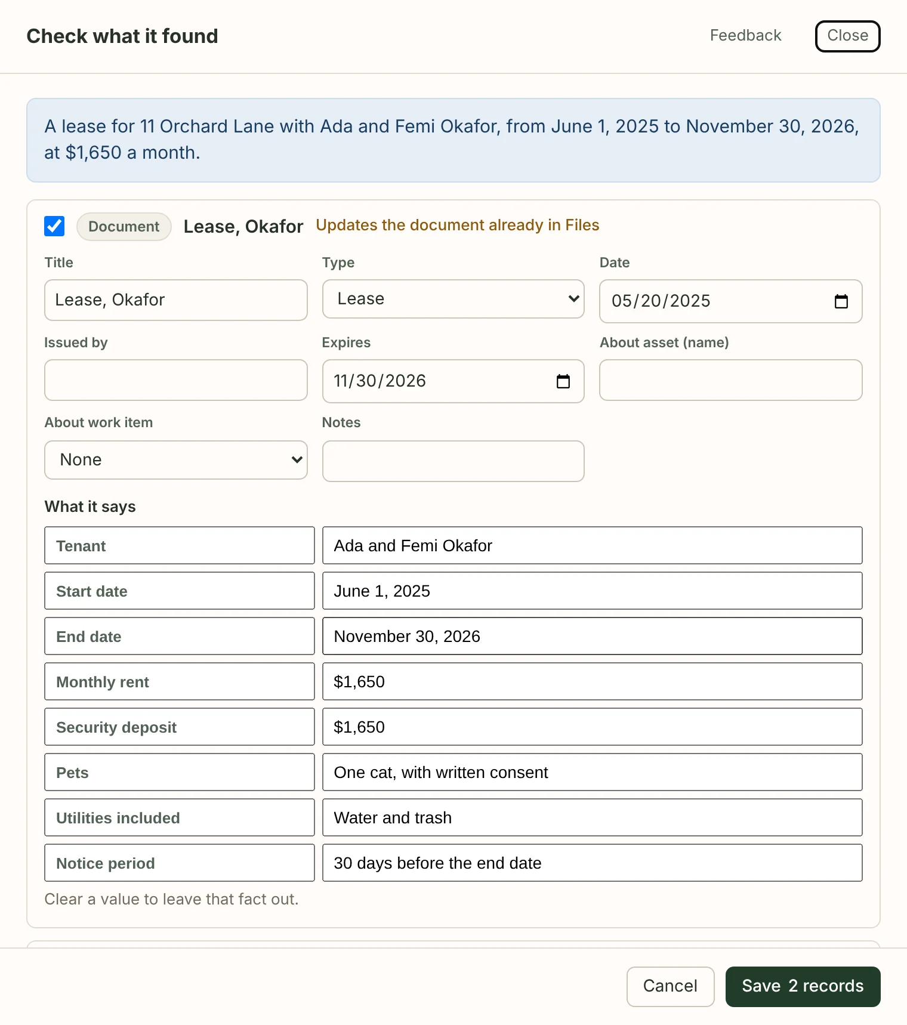Click the 'Check what it found' dialog title

[122, 36]
